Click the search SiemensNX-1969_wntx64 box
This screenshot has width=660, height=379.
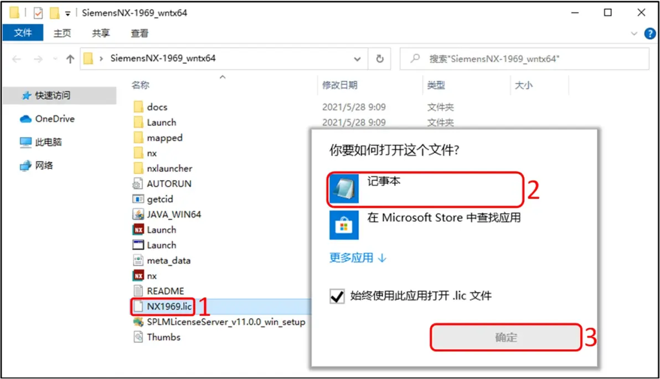point(524,59)
